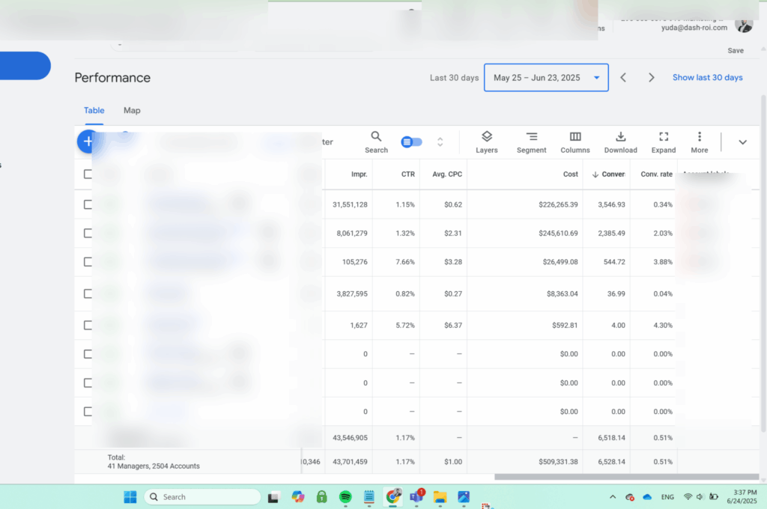The height and width of the screenshot is (509, 767).
Task: Switch to the Map tab
Action: click(132, 111)
